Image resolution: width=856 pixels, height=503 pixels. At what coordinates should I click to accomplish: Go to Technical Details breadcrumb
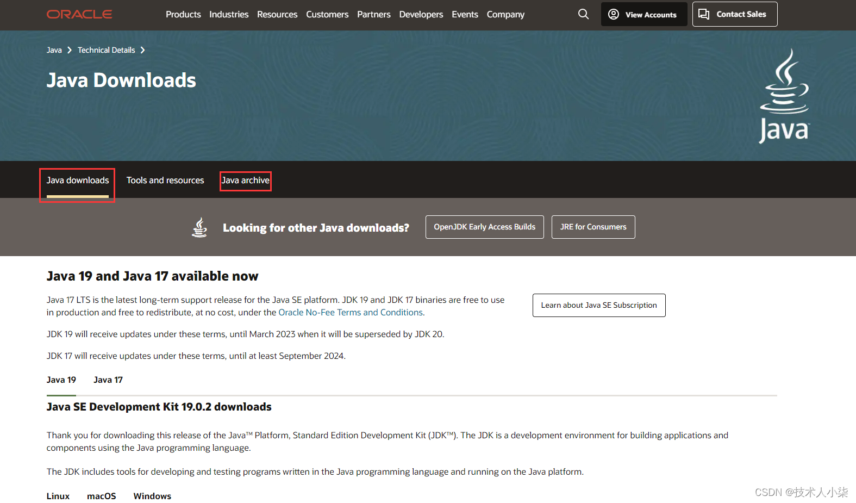[x=106, y=50]
